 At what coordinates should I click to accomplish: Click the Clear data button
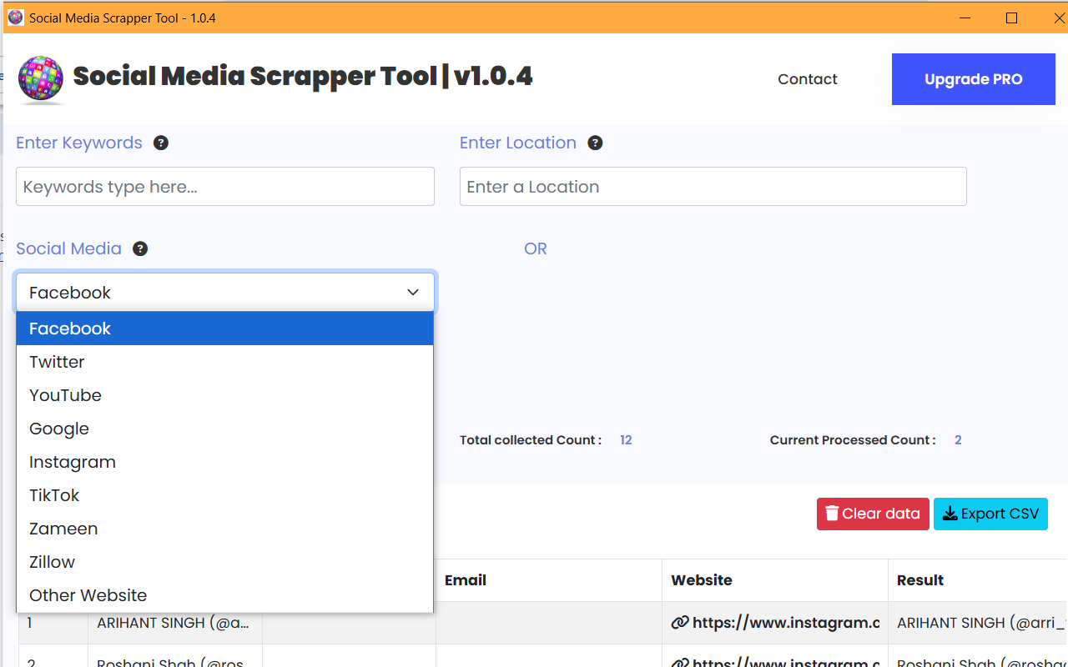pos(873,514)
